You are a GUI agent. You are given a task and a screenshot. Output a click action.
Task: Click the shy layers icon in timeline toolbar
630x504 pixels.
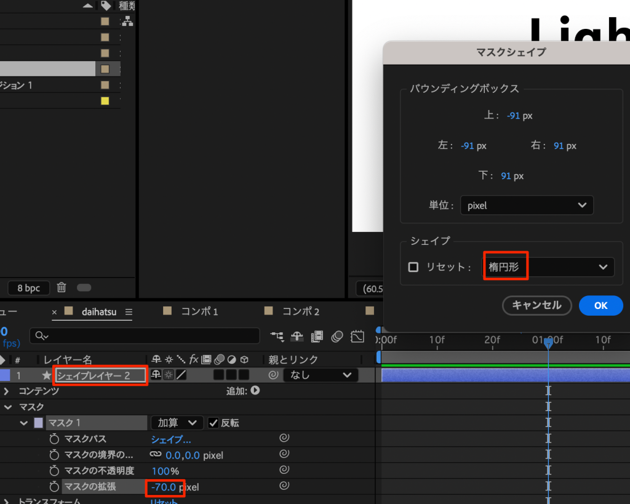point(297,336)
